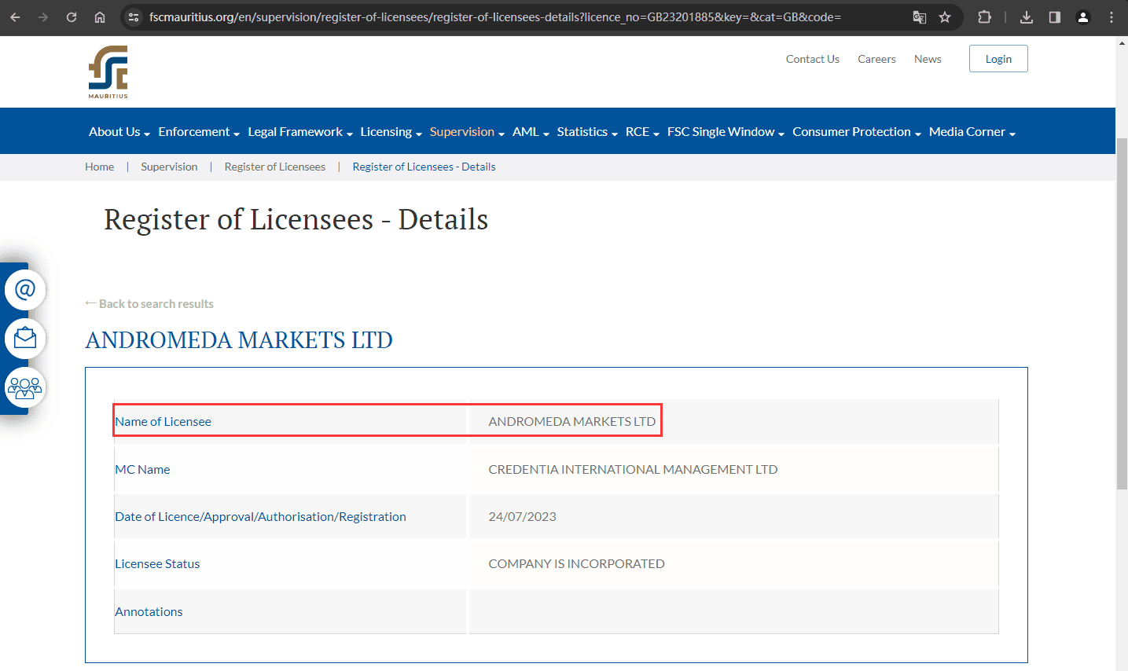Screen dimensions: 1128x671
Task: Expand the Legal Framework menu
Action: pyautogui.click(x=300, y=132)
